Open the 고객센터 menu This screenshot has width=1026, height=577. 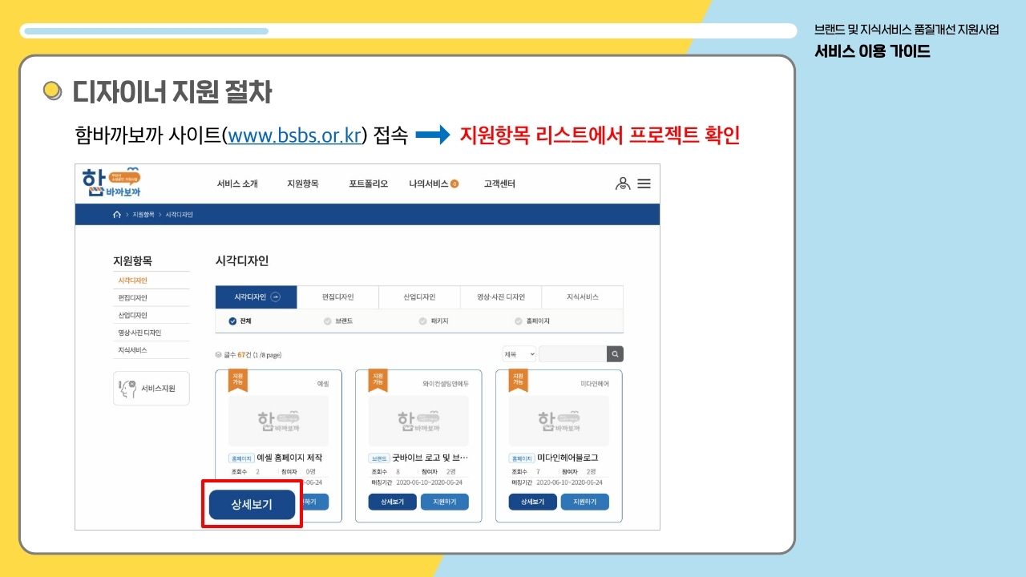499,184
